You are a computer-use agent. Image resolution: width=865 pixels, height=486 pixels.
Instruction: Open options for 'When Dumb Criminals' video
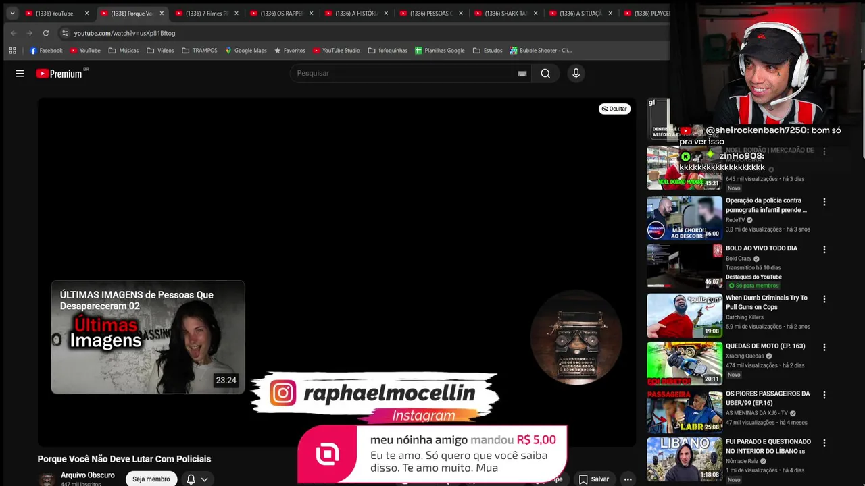tap(824, 299)
